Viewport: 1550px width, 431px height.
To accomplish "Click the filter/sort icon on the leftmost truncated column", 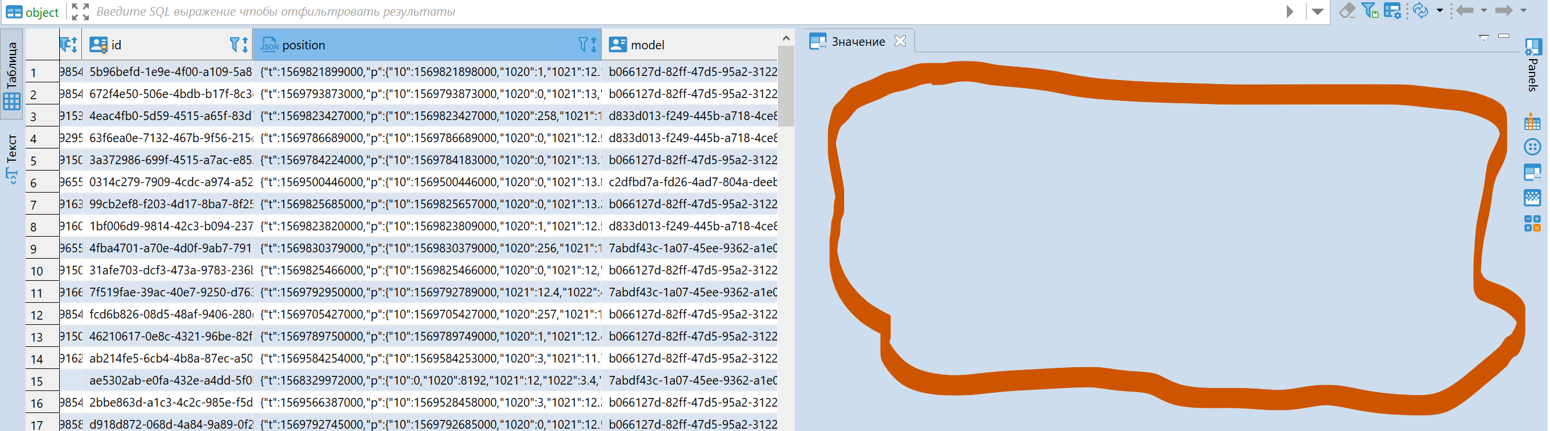I will click(x=69, y=45).
